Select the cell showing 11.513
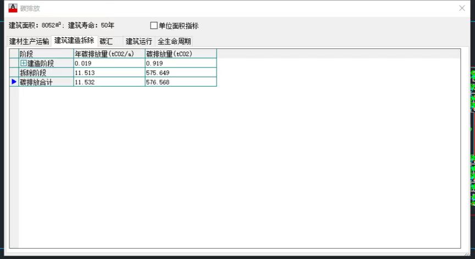 [109, 72]
